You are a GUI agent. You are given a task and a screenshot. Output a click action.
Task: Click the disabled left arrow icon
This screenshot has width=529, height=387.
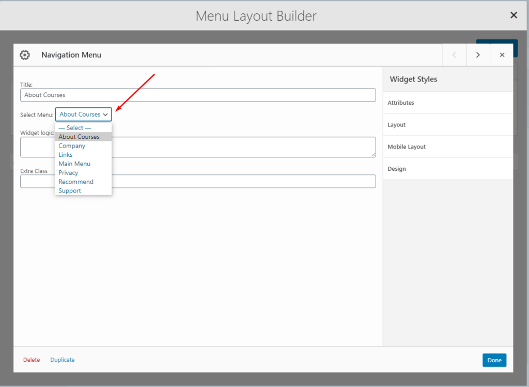(454, 55)
